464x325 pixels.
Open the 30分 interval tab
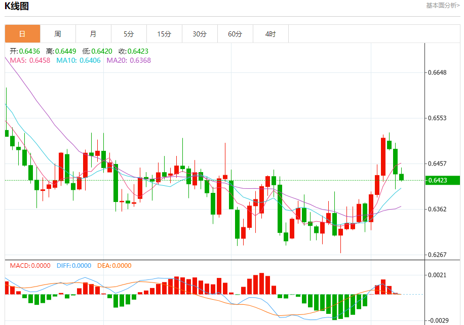point(200,34)
